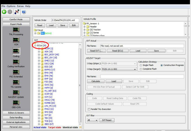Click the EGS [18] folder icon
The width and height of the screenshot is (191, 131).
42,67
